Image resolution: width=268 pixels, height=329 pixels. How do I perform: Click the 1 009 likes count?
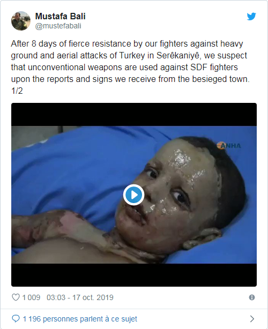31,297
